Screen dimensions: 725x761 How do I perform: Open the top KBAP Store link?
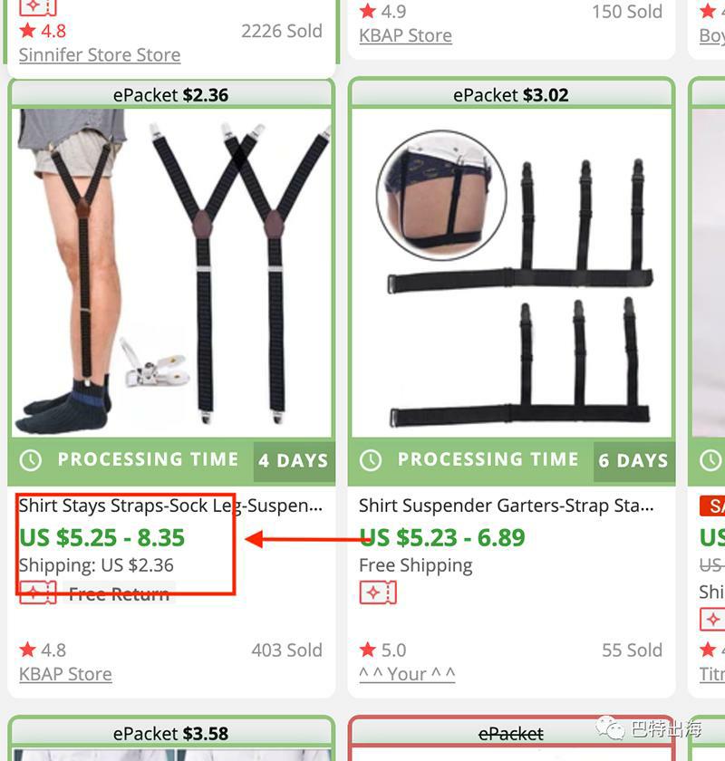[x=405, y=35]
